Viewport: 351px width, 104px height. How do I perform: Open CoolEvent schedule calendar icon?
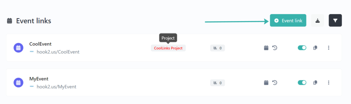pos(266,48)
